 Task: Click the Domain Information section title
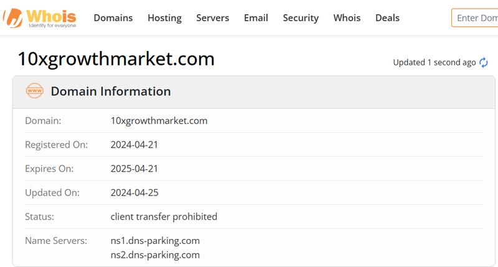[111, 91]
